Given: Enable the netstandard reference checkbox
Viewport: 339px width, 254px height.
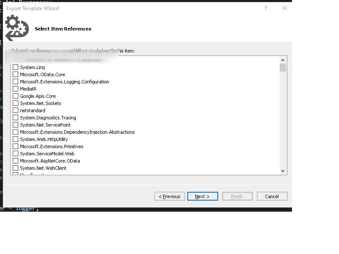Looking at the screenshot, I should (x=15, y=110).
